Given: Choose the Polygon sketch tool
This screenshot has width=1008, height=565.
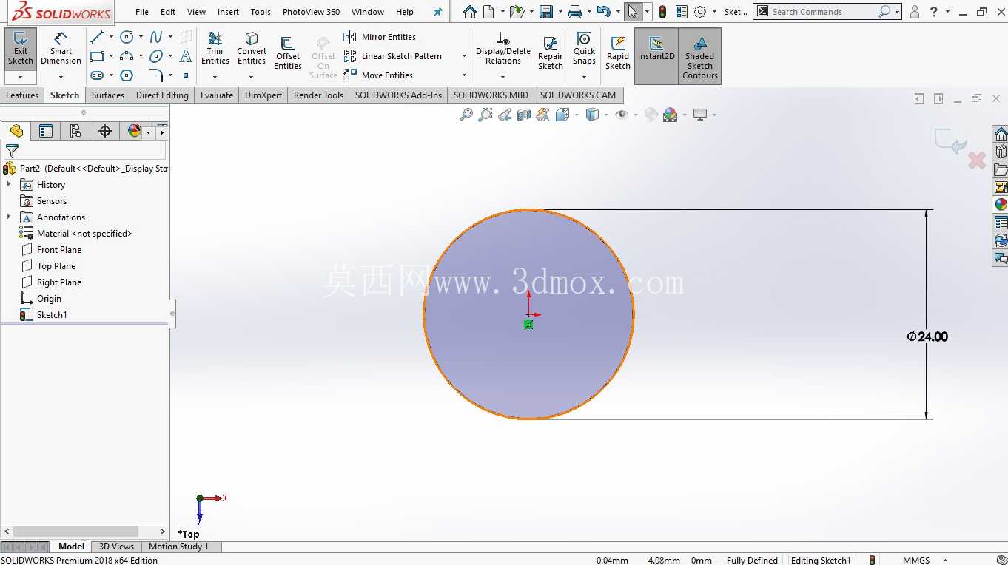Looking at the screenshot, I should 127,75.
